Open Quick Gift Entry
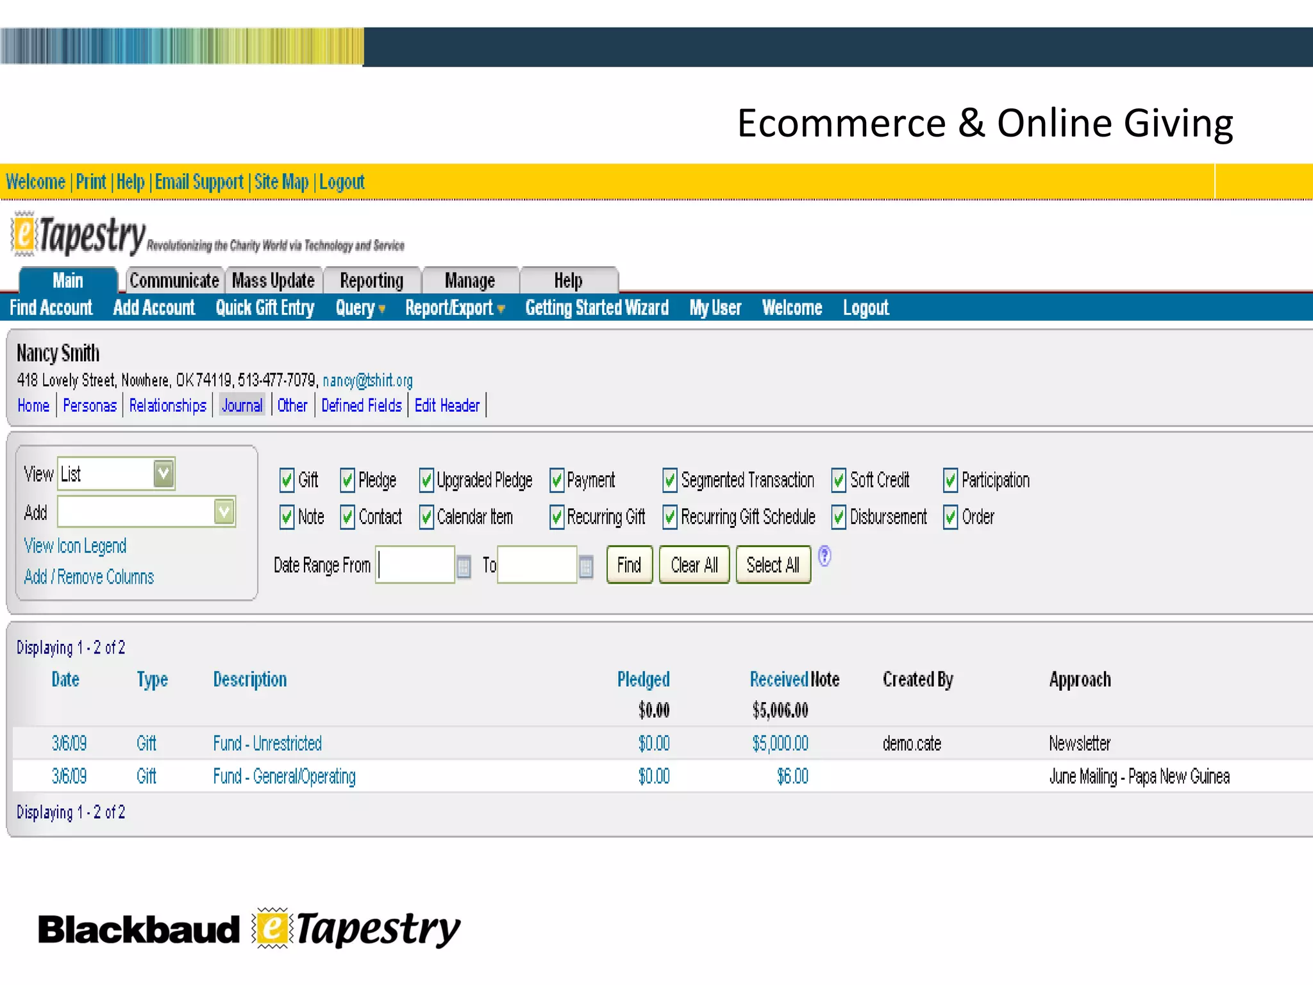Viewport: 1313px width, 985px height. (265, 308)
